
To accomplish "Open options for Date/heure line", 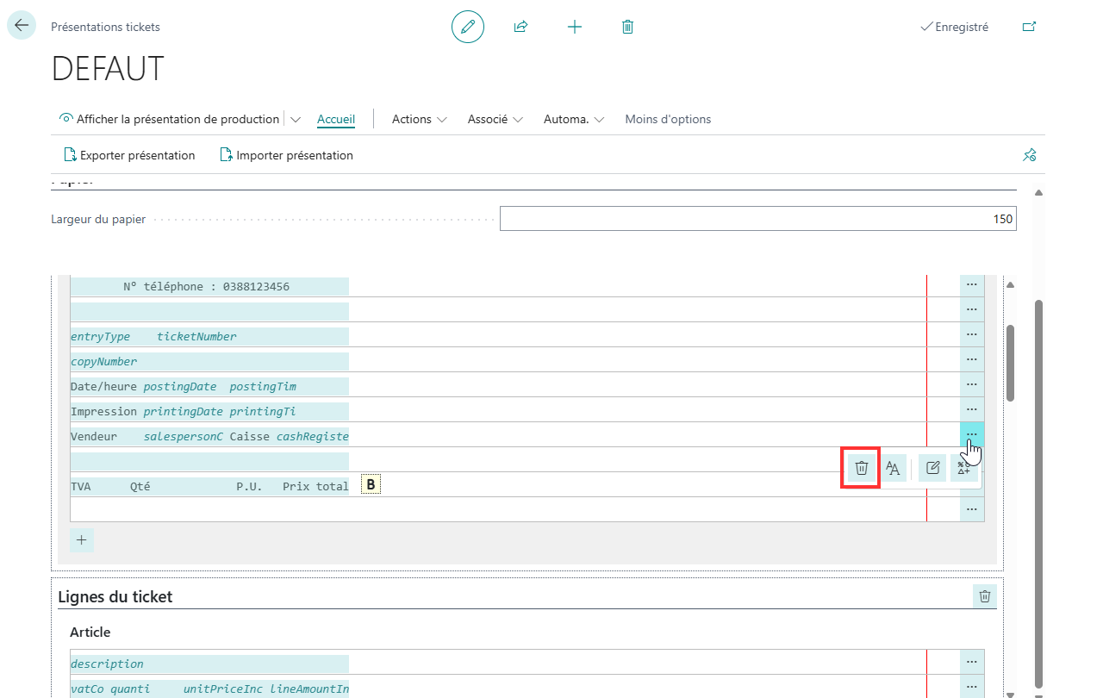I will click(972, 384).
